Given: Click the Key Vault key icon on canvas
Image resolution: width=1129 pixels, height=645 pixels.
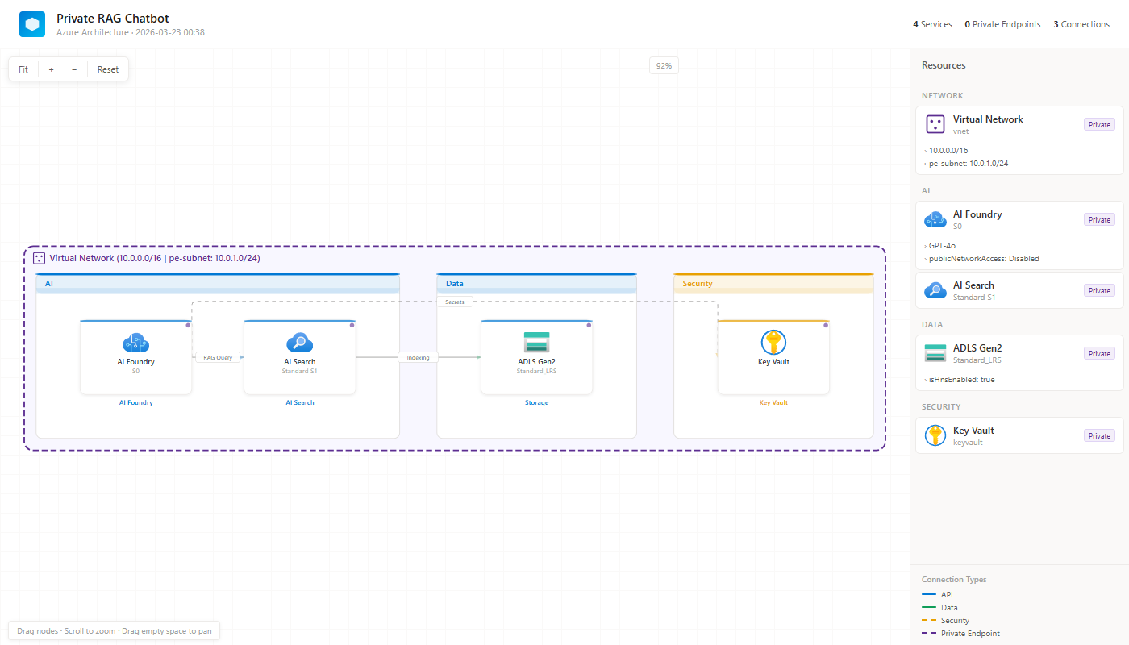Looking at the screenshot, I should [773, 343].
